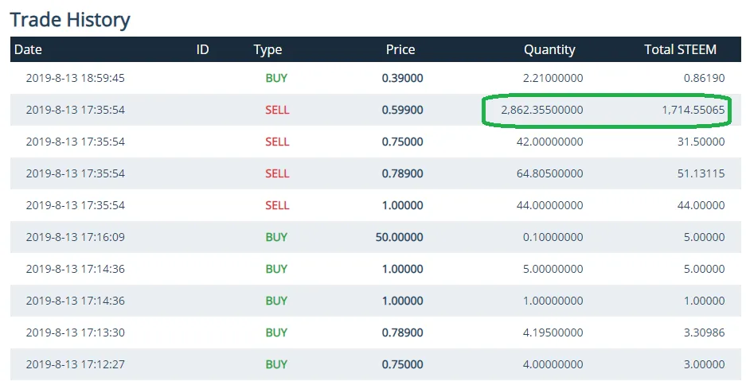Click the quantity 2.21000000
Image resolution: width=746 pixels, height=381 pixels.
553,78
